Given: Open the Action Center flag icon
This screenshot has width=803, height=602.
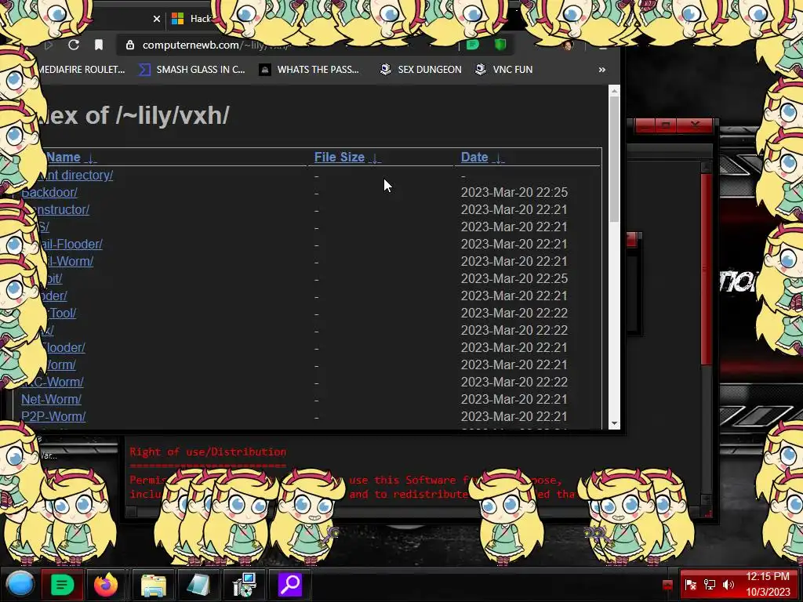Looking at the screenshot, I should [690, 585].
